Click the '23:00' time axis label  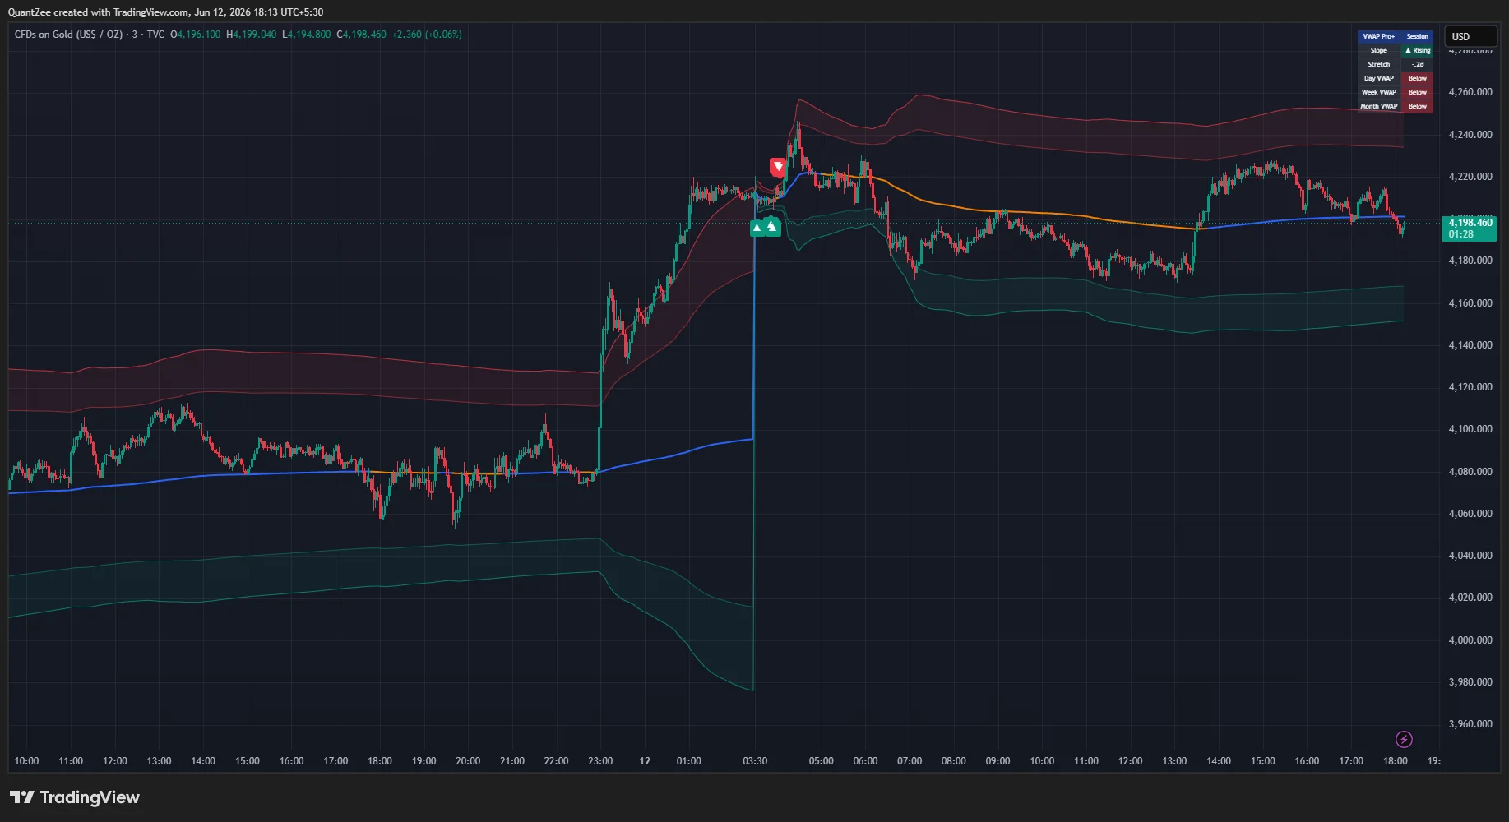tap(600, 761)
